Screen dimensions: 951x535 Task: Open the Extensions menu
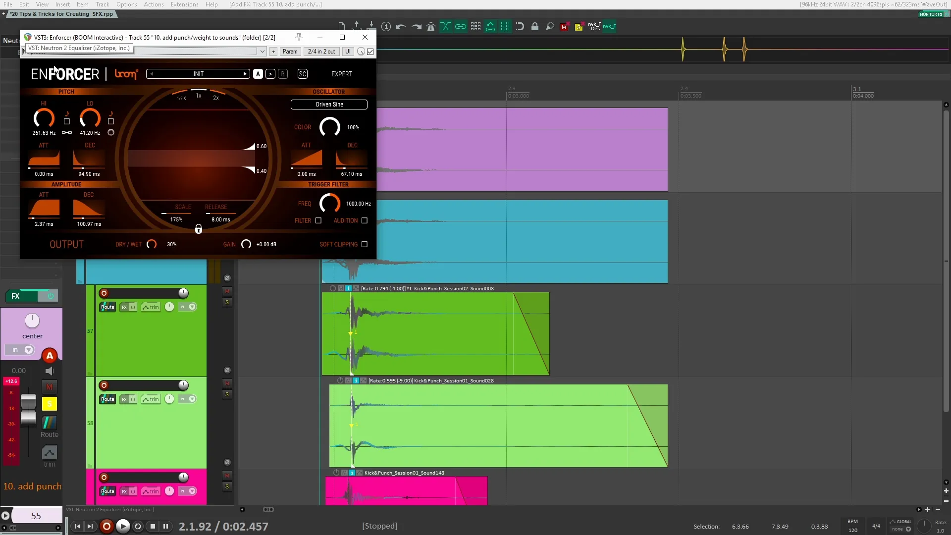coord(184,4)
